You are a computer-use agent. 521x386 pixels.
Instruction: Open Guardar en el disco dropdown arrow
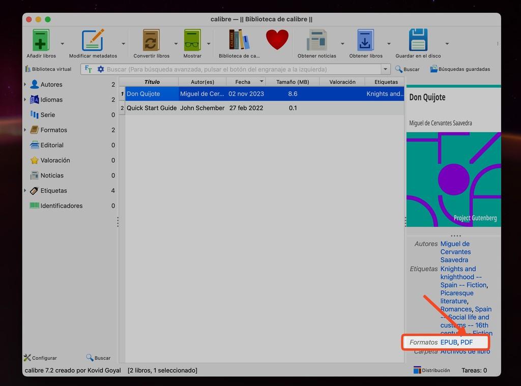click(447, 44)
